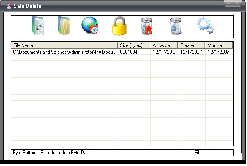This screenshot has width=247, height=166.
Task: Sort list by File Name column header
Action: coord(64,45)
